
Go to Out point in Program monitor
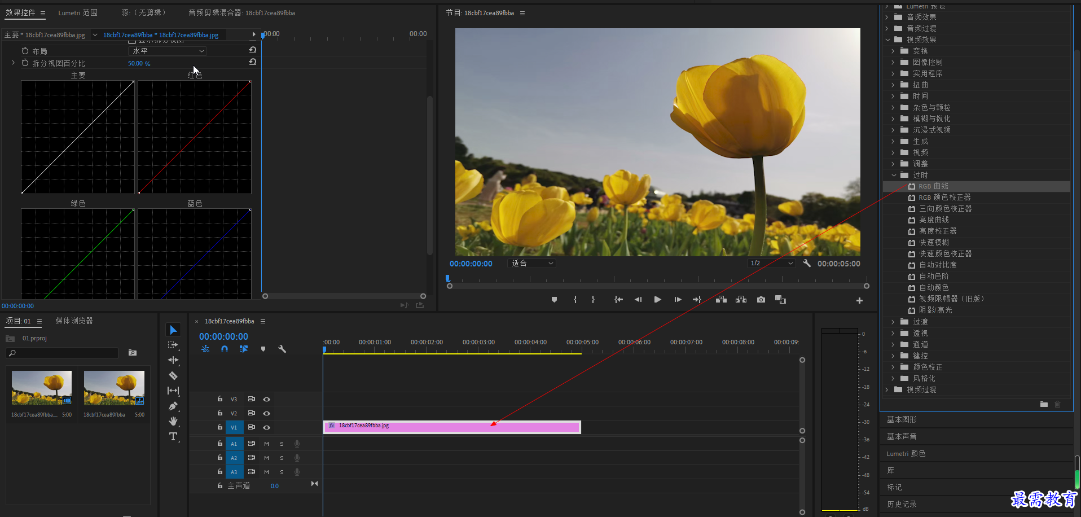click(697, 300)
